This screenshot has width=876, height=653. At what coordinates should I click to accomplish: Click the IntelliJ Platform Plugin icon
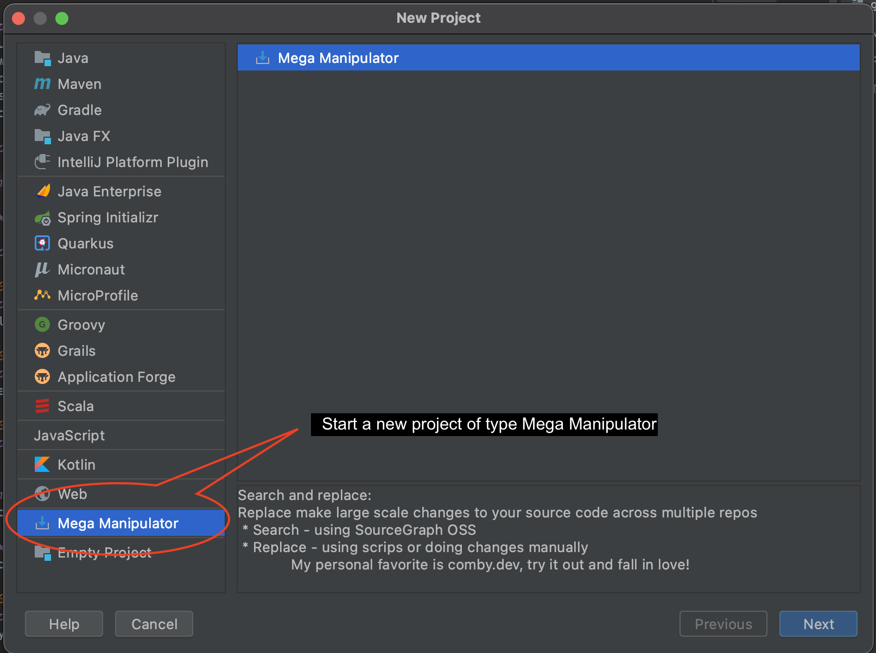click(x=42, y=162)
